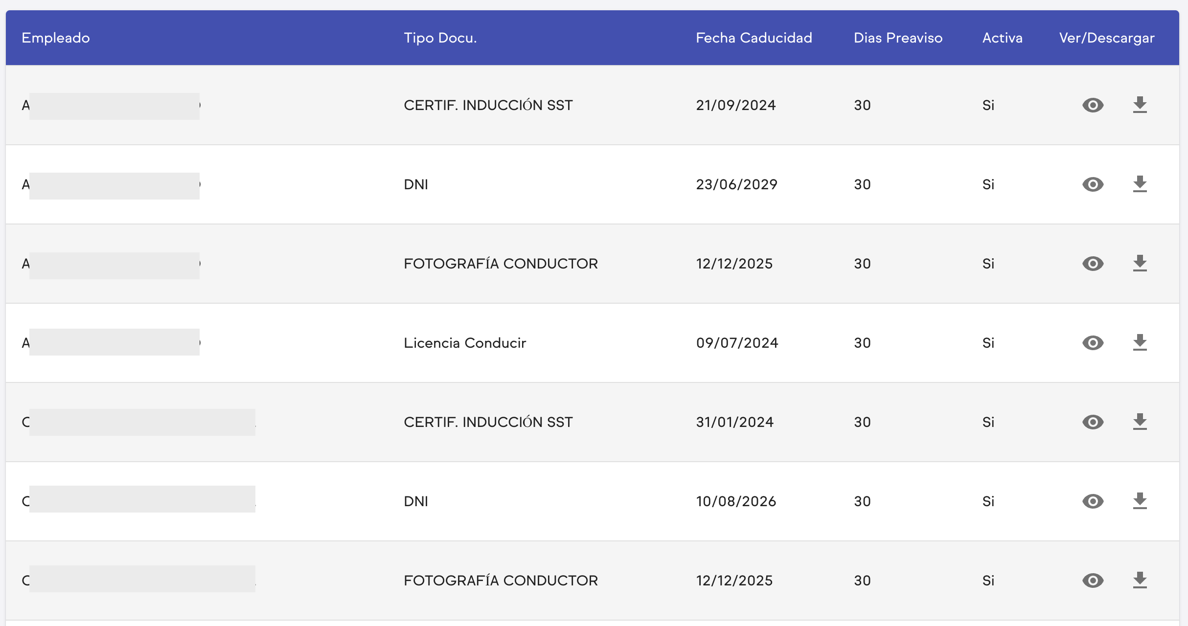
Task: Sort by the Empleado column header
Action: click(x=56, y=38)
